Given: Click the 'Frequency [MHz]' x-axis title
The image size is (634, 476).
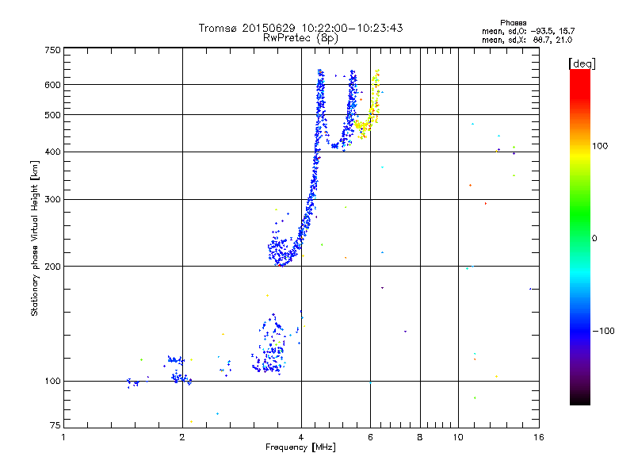Looking at the screenshot, I should point(300,447).
